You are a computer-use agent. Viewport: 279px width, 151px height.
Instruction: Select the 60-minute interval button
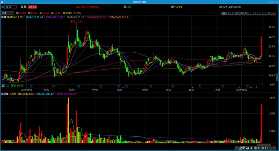click(x=273, y=13)
